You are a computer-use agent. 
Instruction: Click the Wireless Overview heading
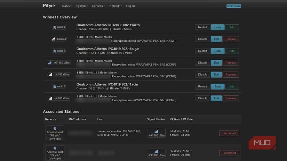(x=60, y=17)
